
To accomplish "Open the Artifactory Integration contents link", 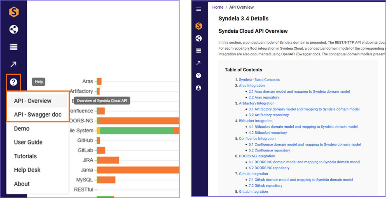I will (256, 103).
